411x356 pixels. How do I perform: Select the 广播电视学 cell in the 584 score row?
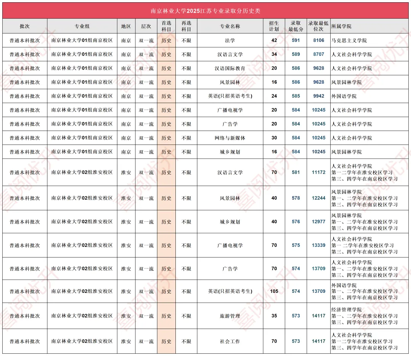230,110
